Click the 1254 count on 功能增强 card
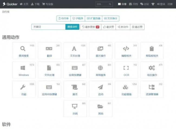 [x=135, y=84]
